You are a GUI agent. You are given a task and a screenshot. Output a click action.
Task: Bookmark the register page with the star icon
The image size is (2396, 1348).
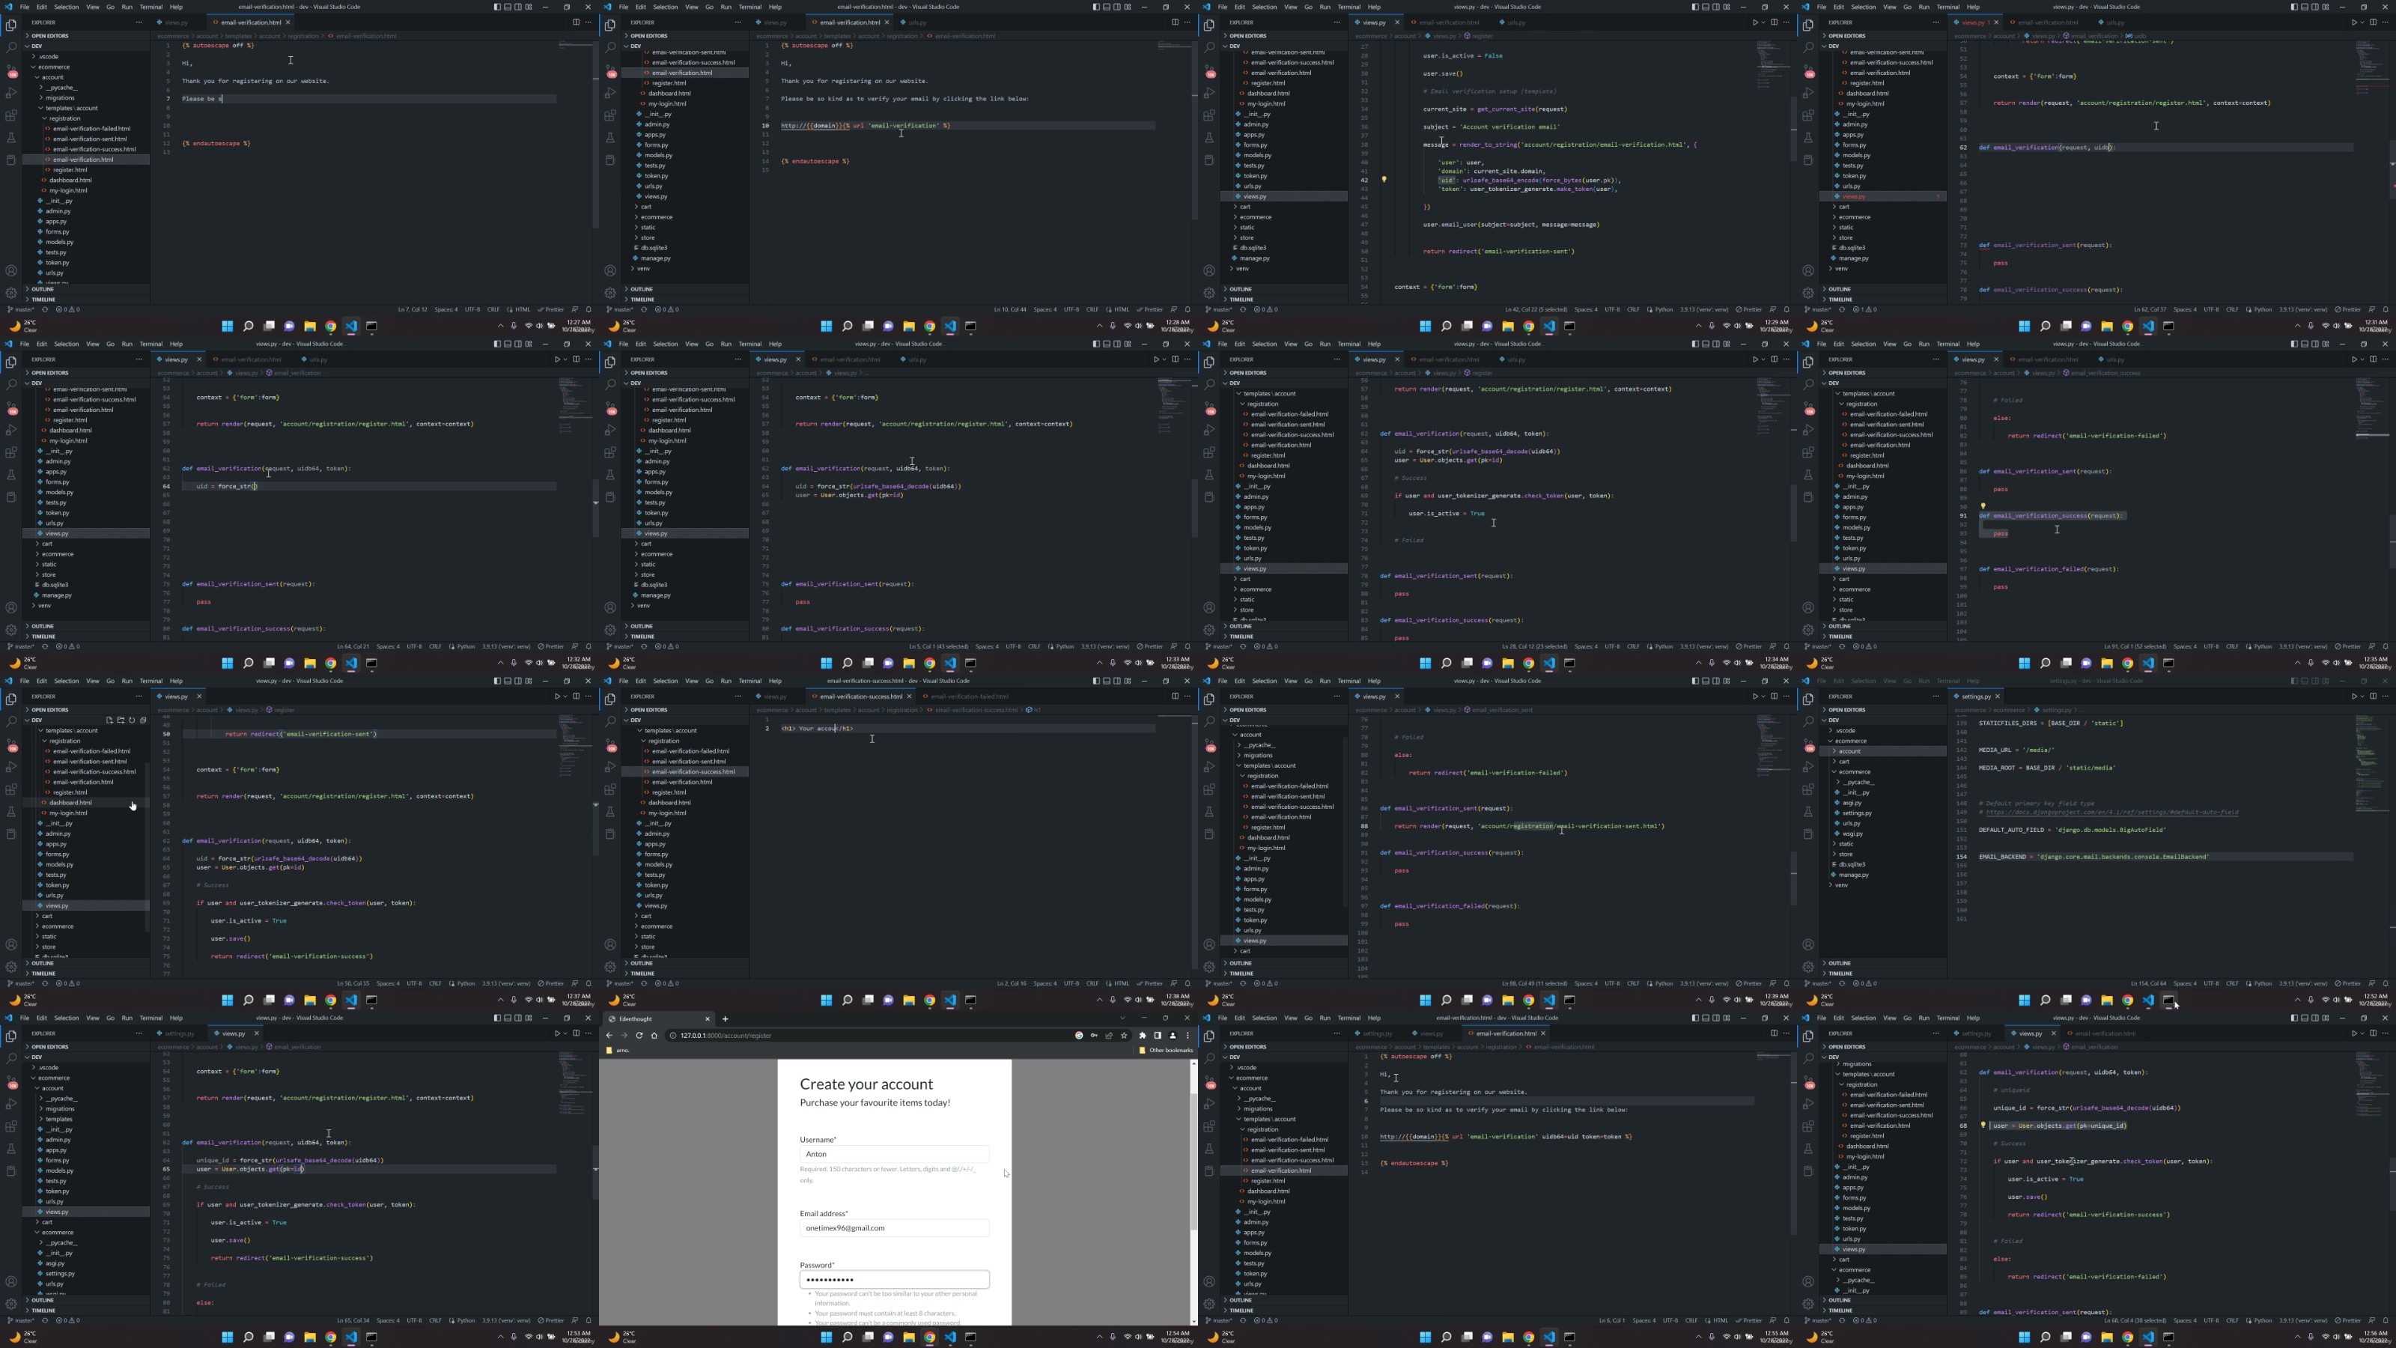(1125, 1036)
